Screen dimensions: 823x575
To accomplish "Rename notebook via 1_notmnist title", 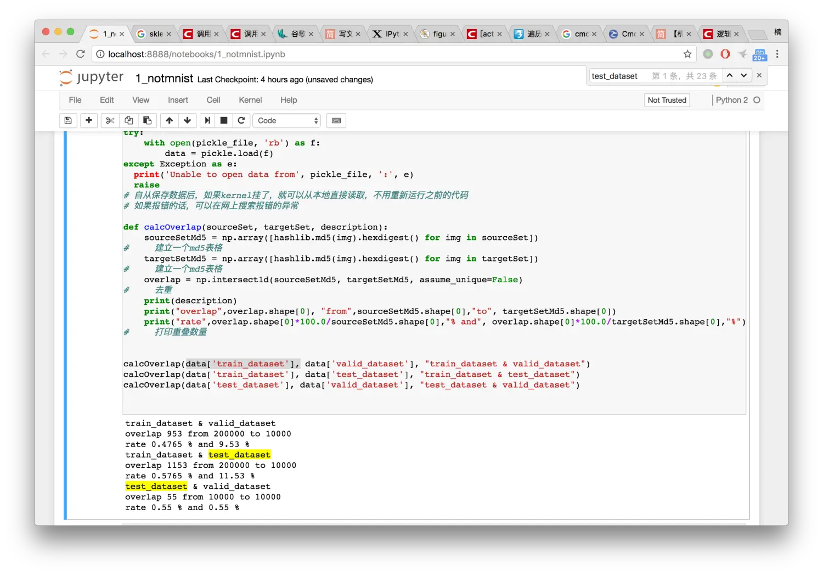I will coord(164,79).
